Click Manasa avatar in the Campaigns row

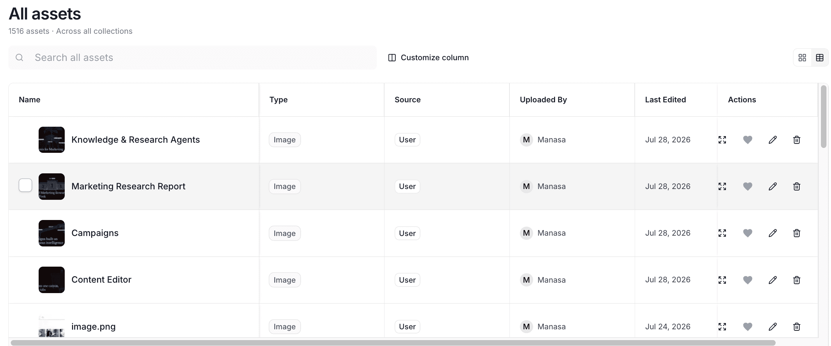click(526, 233)
